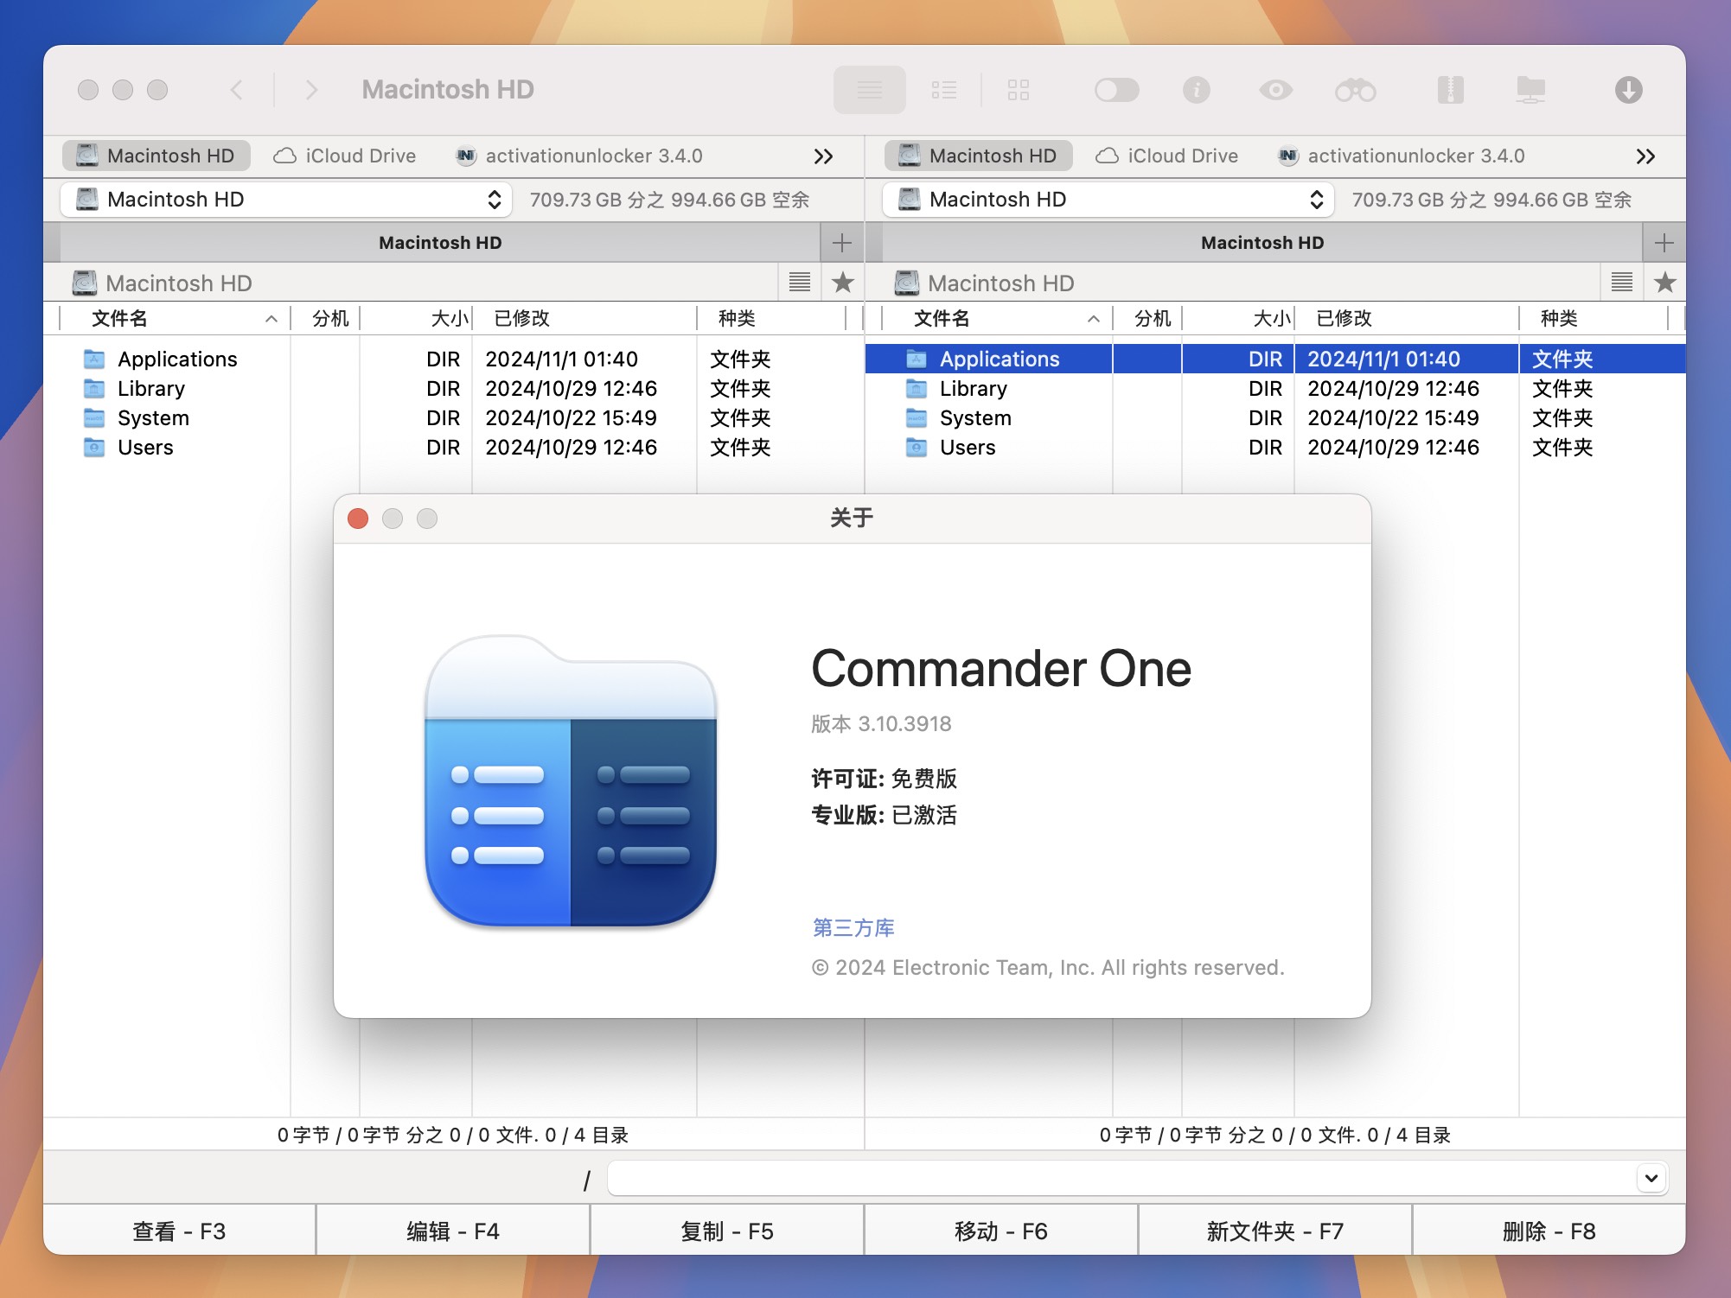Sort left panel by 文件名 column
Screen dimensions: 1731x1298
pyautogui.click(x=175, y=319)
